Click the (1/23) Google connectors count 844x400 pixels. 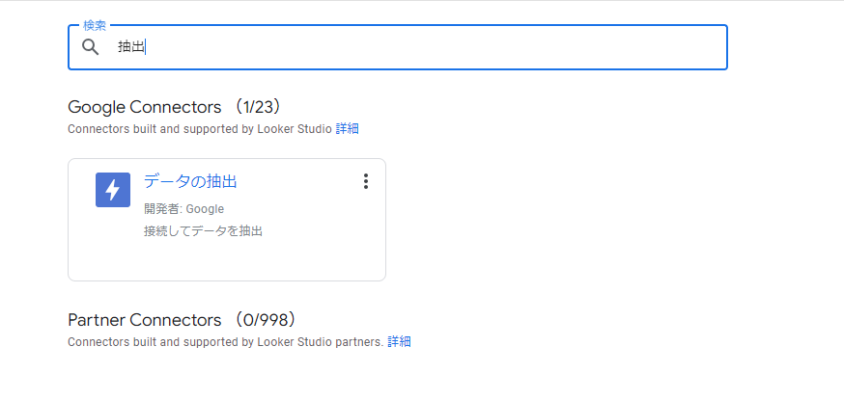258,106
